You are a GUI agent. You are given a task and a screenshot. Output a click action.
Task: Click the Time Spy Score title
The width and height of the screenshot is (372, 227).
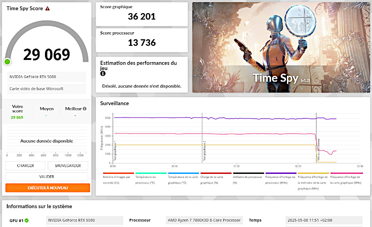25,8
